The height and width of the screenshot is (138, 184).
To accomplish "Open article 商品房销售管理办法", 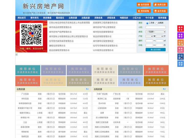I will click(x=102, y=37).
